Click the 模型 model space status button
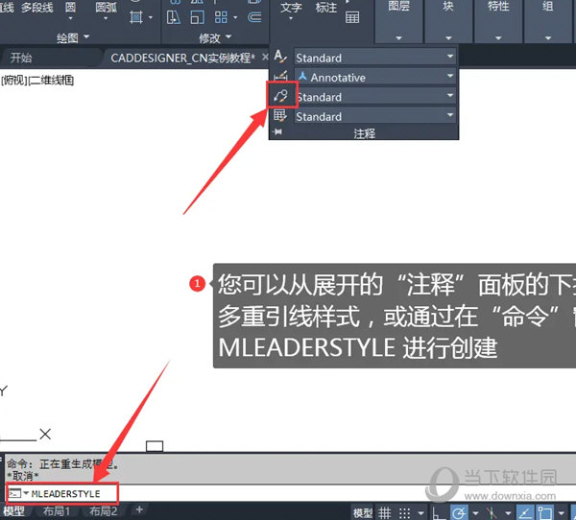 click(363, 513)
